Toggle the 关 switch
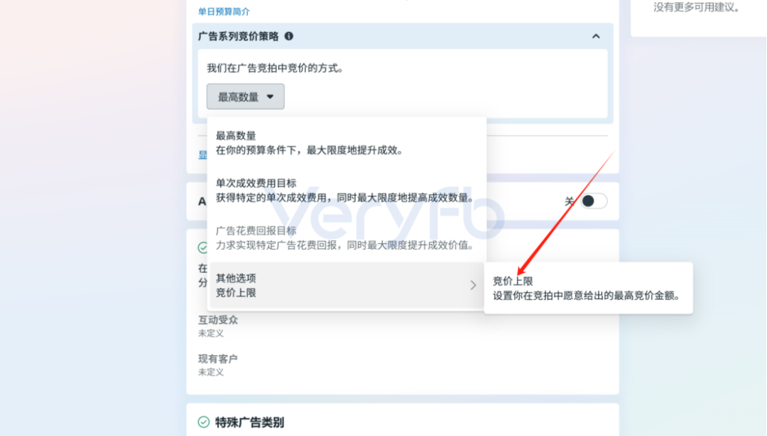The image size is (767, 436). (593, 201)
